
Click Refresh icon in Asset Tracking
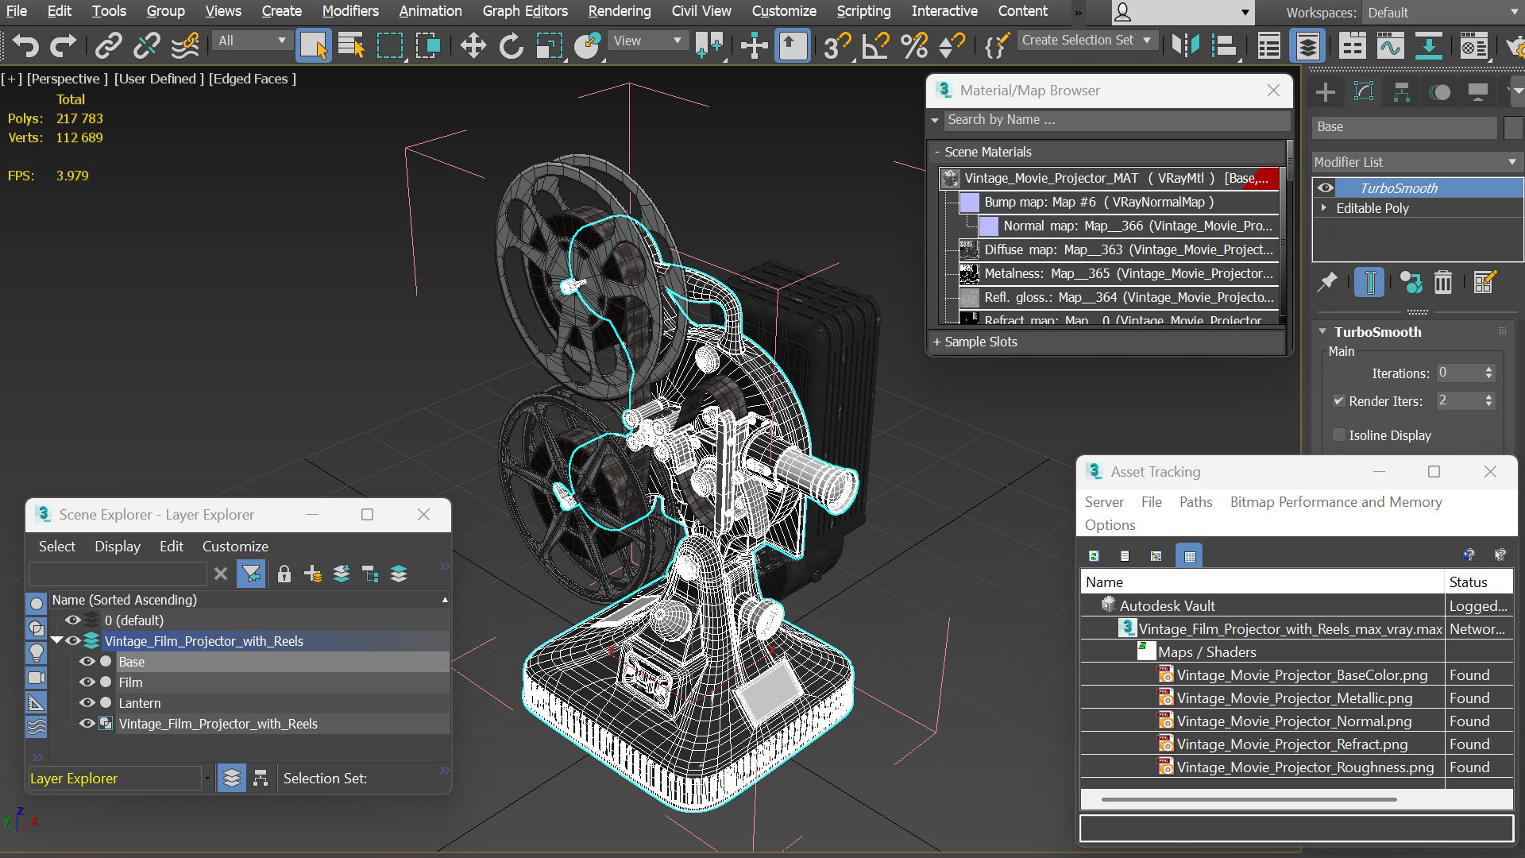coord(1094,556)
